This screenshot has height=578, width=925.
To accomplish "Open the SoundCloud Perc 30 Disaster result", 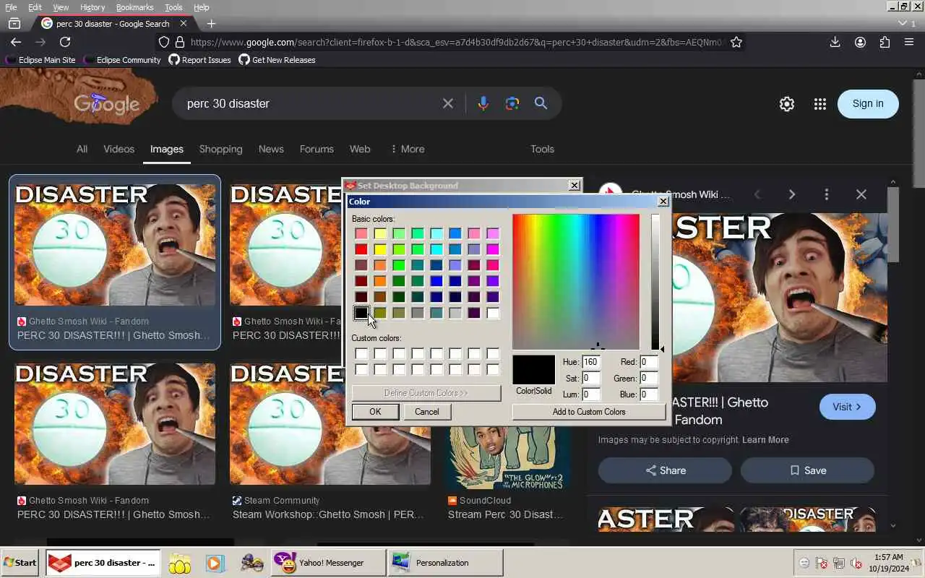I will coord(505,514).
